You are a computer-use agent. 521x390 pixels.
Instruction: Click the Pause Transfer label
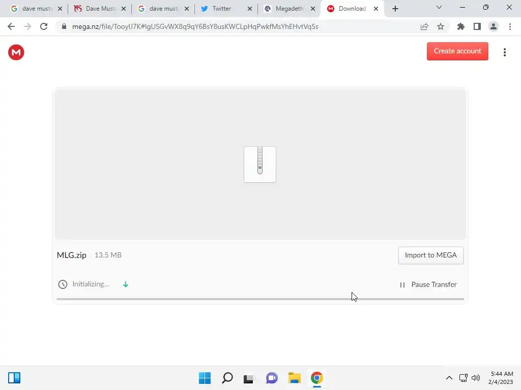[x=433, y=284]
